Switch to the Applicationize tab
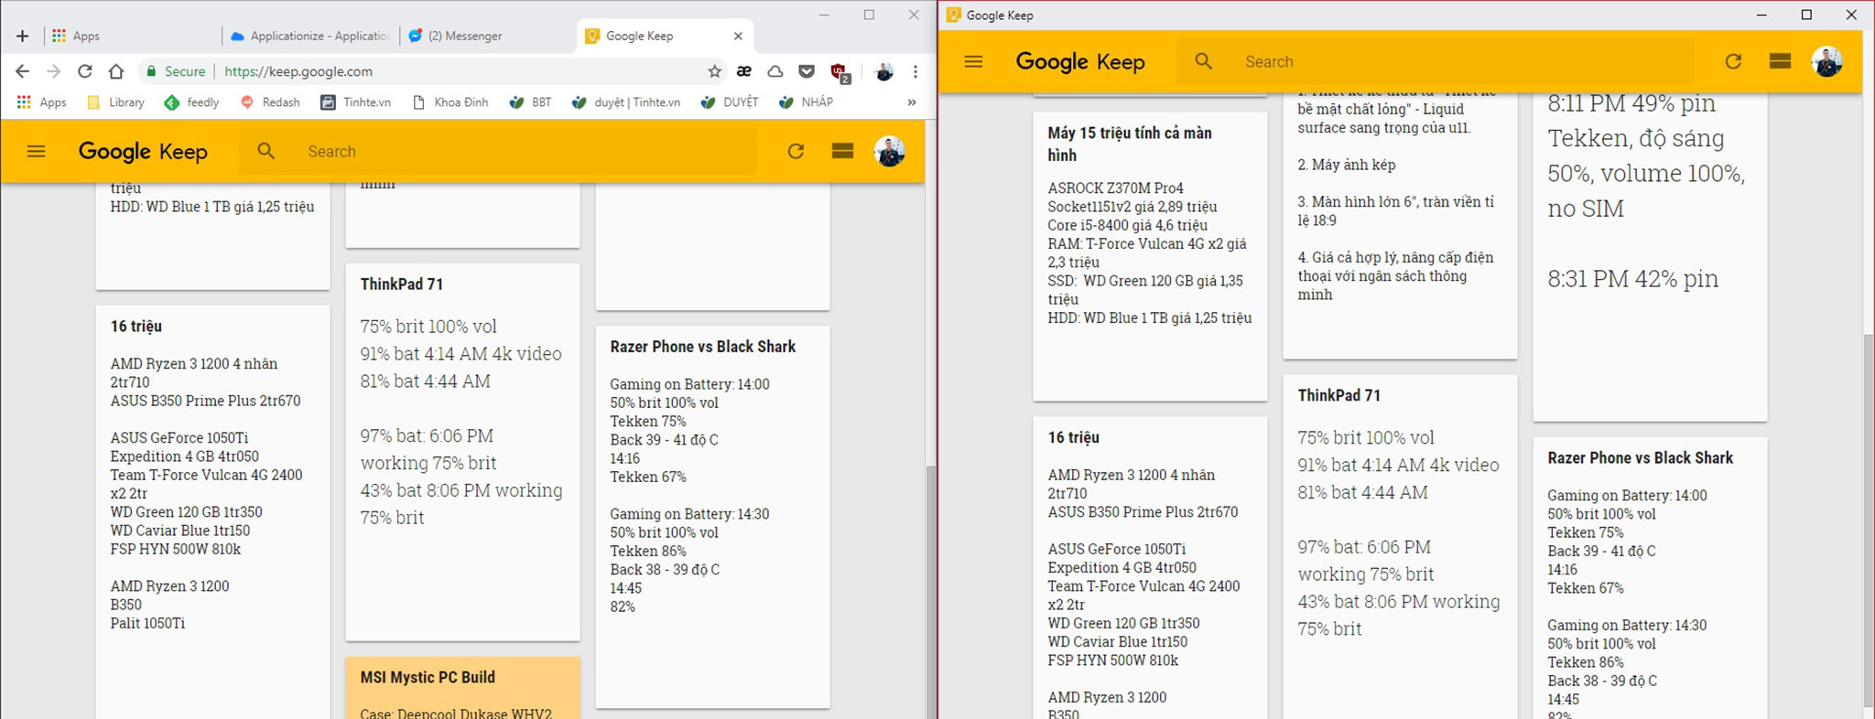The image size is (1875, 719). click(x=309, y=36)
